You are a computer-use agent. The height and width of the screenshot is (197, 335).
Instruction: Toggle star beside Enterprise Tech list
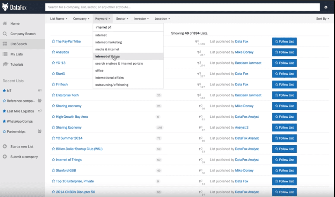click(x=53, y=95)
